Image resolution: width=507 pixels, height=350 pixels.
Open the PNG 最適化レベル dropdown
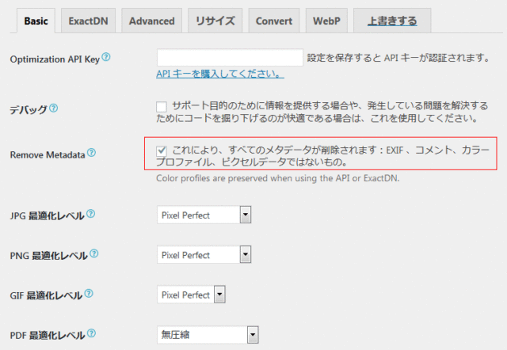(204, 255)
